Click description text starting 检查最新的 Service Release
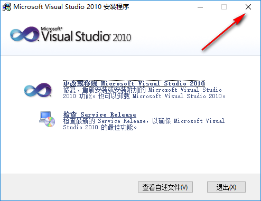261x201 pixels. 144,124
